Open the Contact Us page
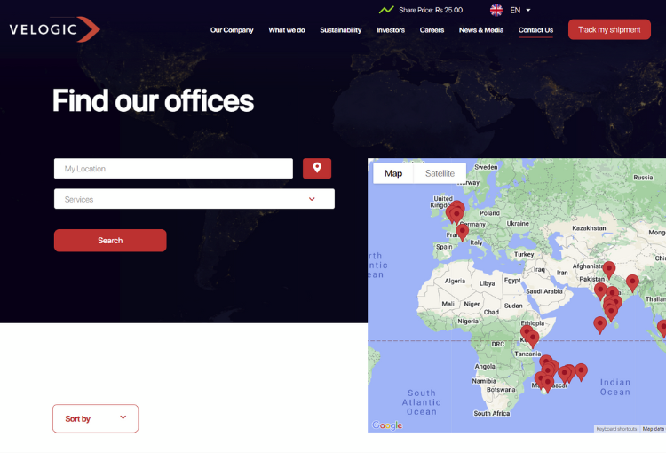666x453 pixels. [535, 30]
